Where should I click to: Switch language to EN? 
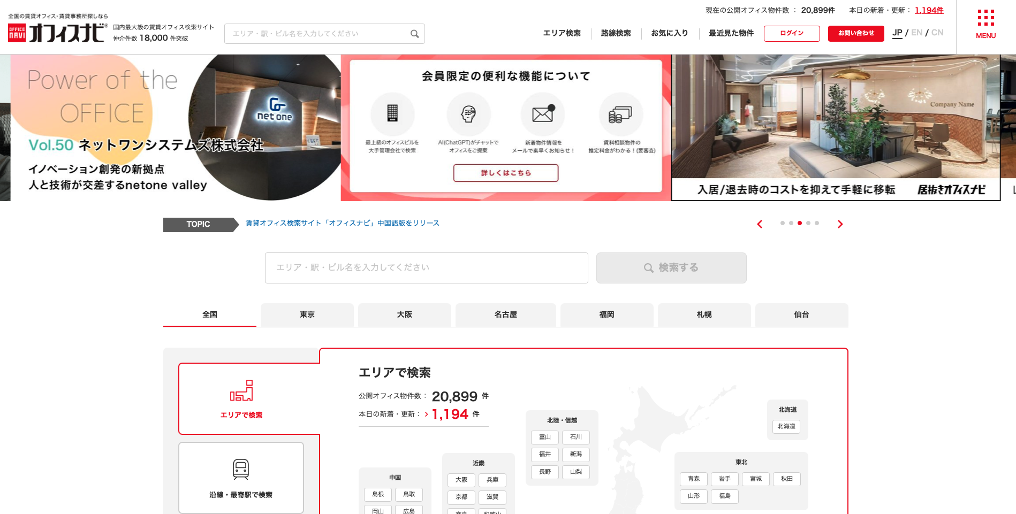pyautogui.click(x=916, y=33)
